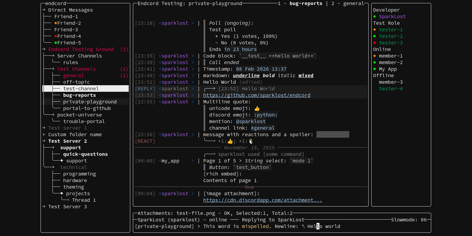The image size is (472, 236).
Task: Open the cdn.discordapp.com attachment link
Action: (x=263, y=200)
